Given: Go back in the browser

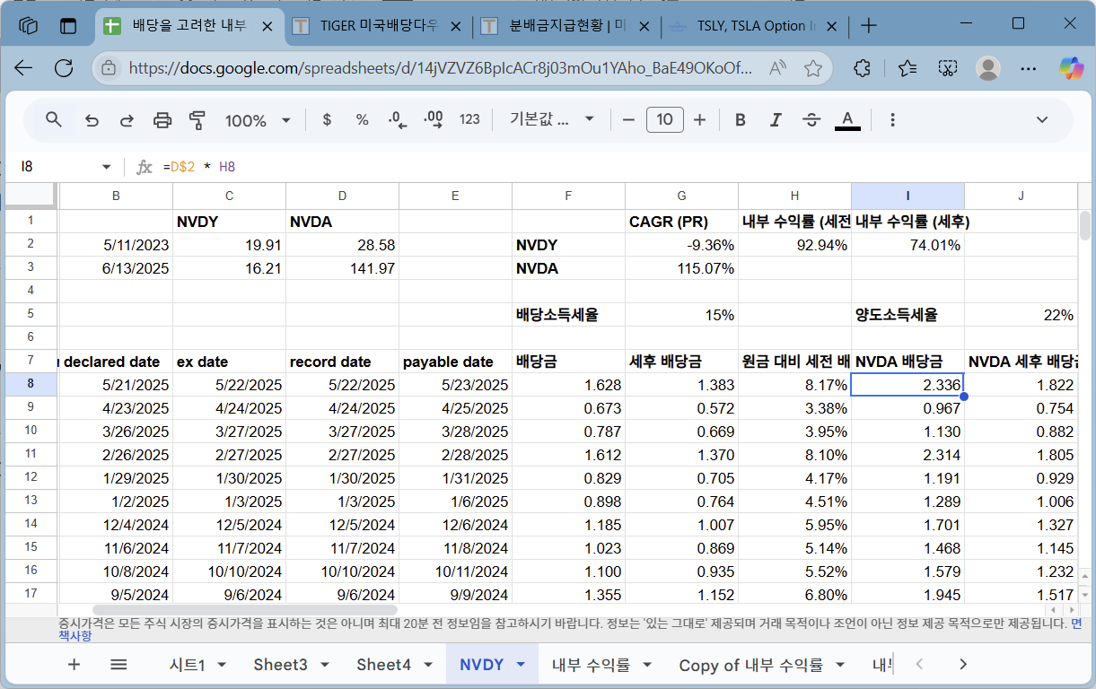Looking at the screenshot, I should pyautogui.click(x=23, y=68).
